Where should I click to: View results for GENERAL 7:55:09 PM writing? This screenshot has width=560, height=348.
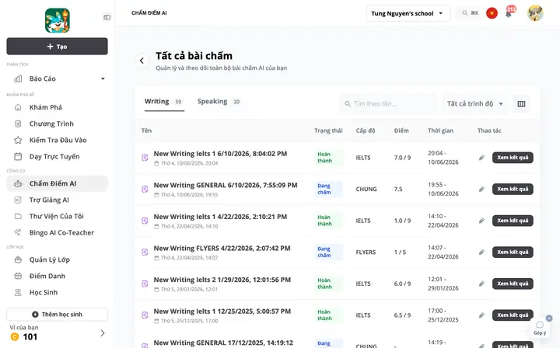[x=513, y=189]
